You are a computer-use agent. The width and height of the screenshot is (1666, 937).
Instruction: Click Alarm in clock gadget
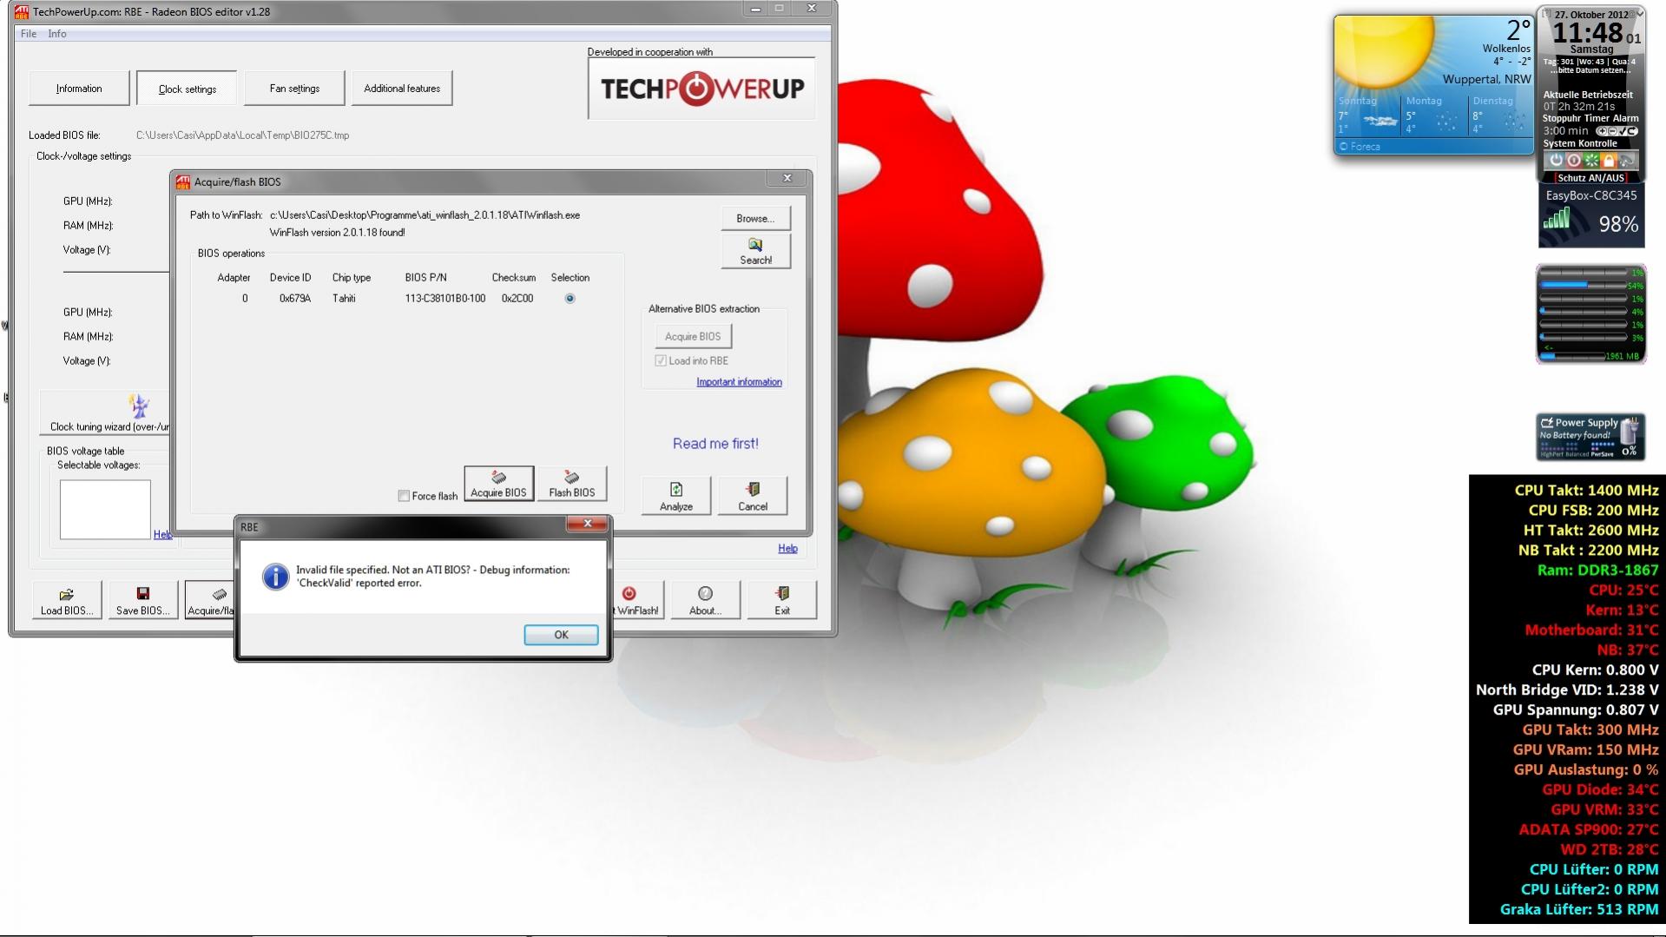1625,118
